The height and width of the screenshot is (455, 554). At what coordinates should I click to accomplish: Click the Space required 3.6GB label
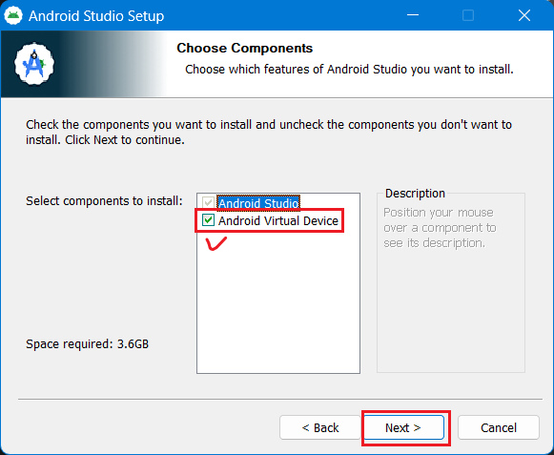point(88,344)
